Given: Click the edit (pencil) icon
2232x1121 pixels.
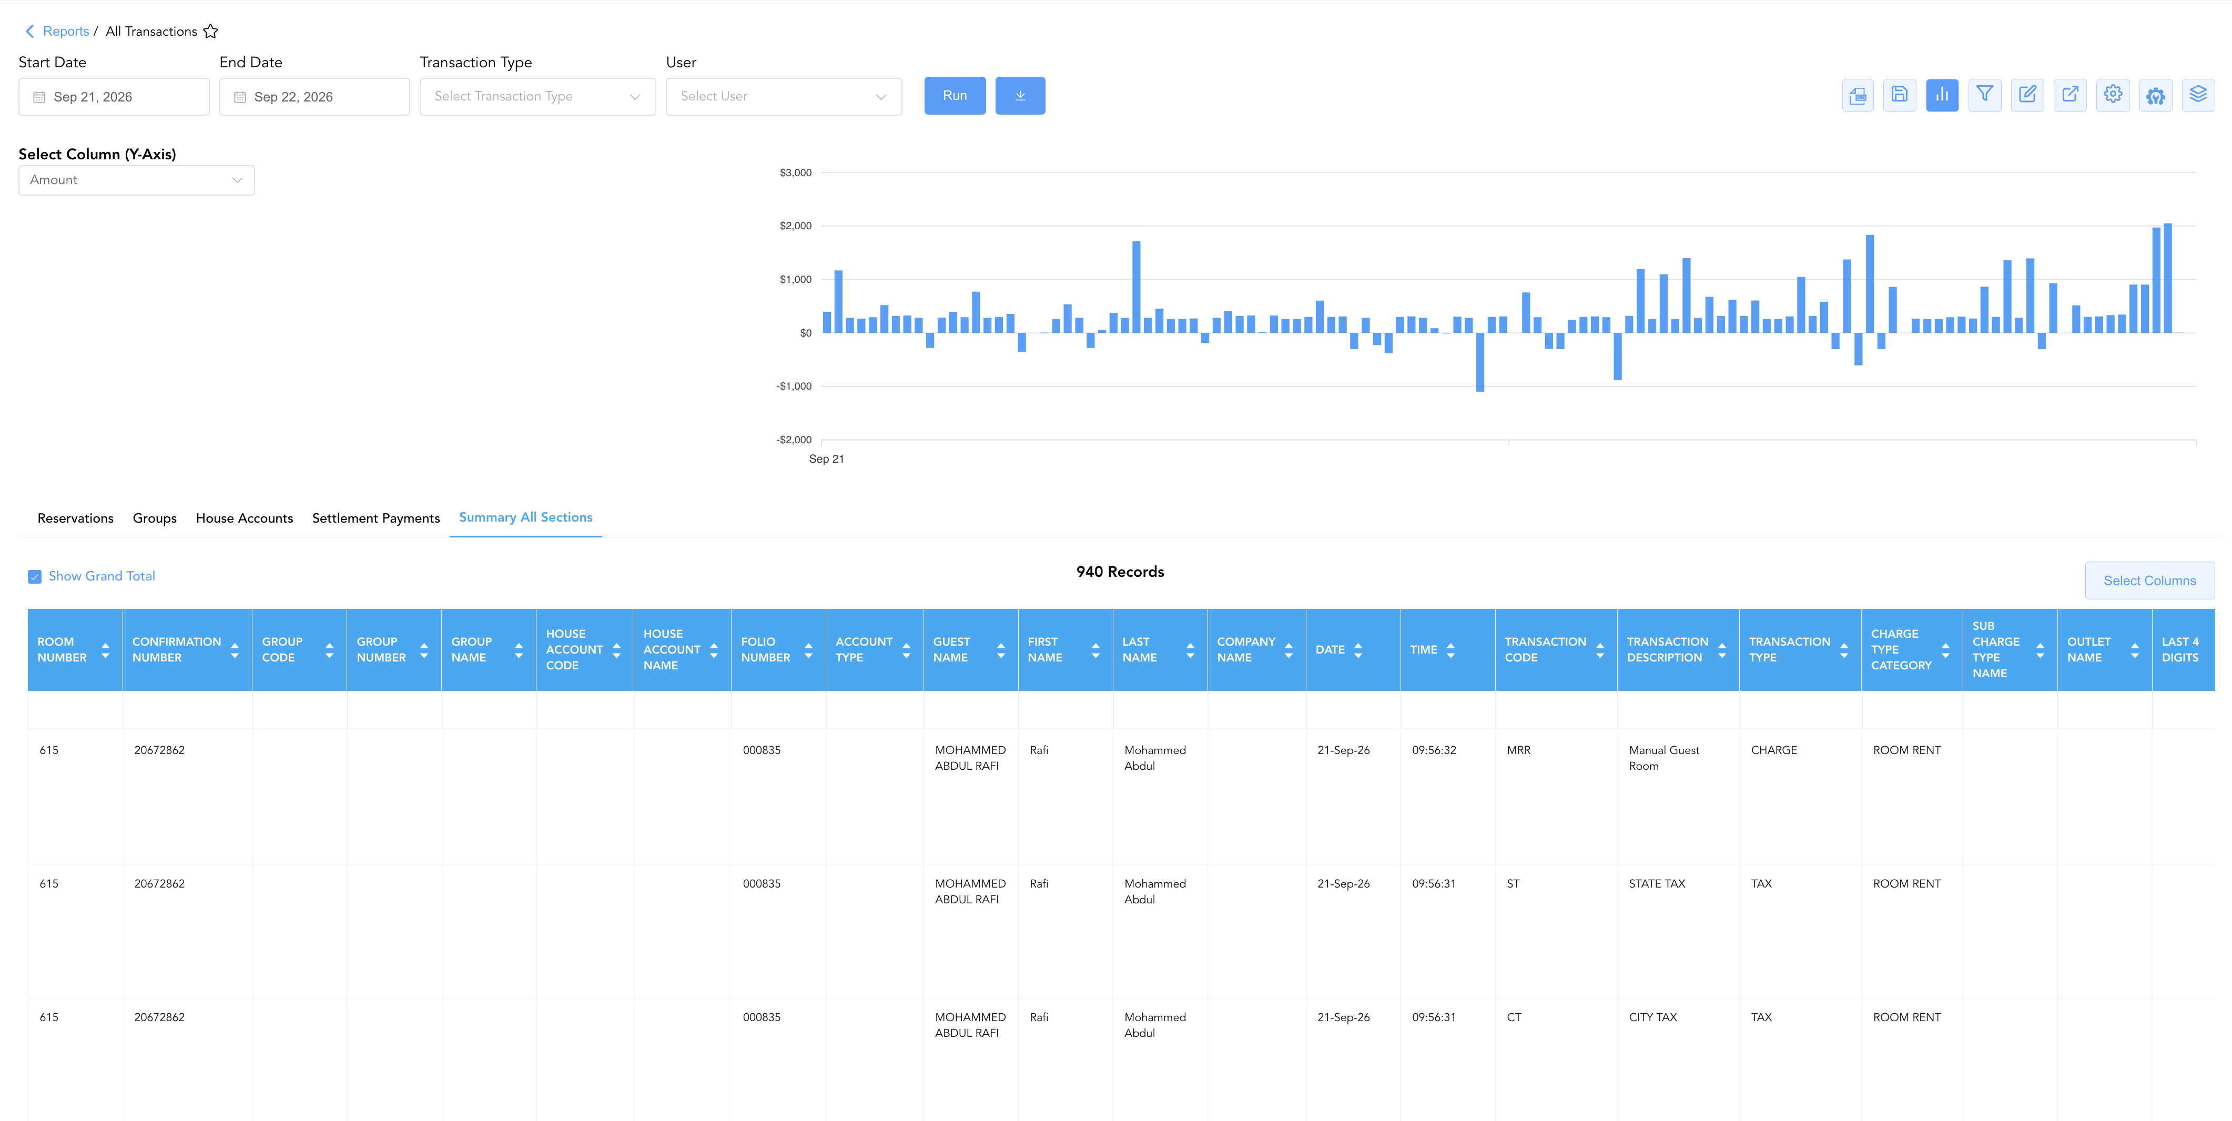Looking at the screenshot, I should pyautogui.click(x=2027, y=95).
